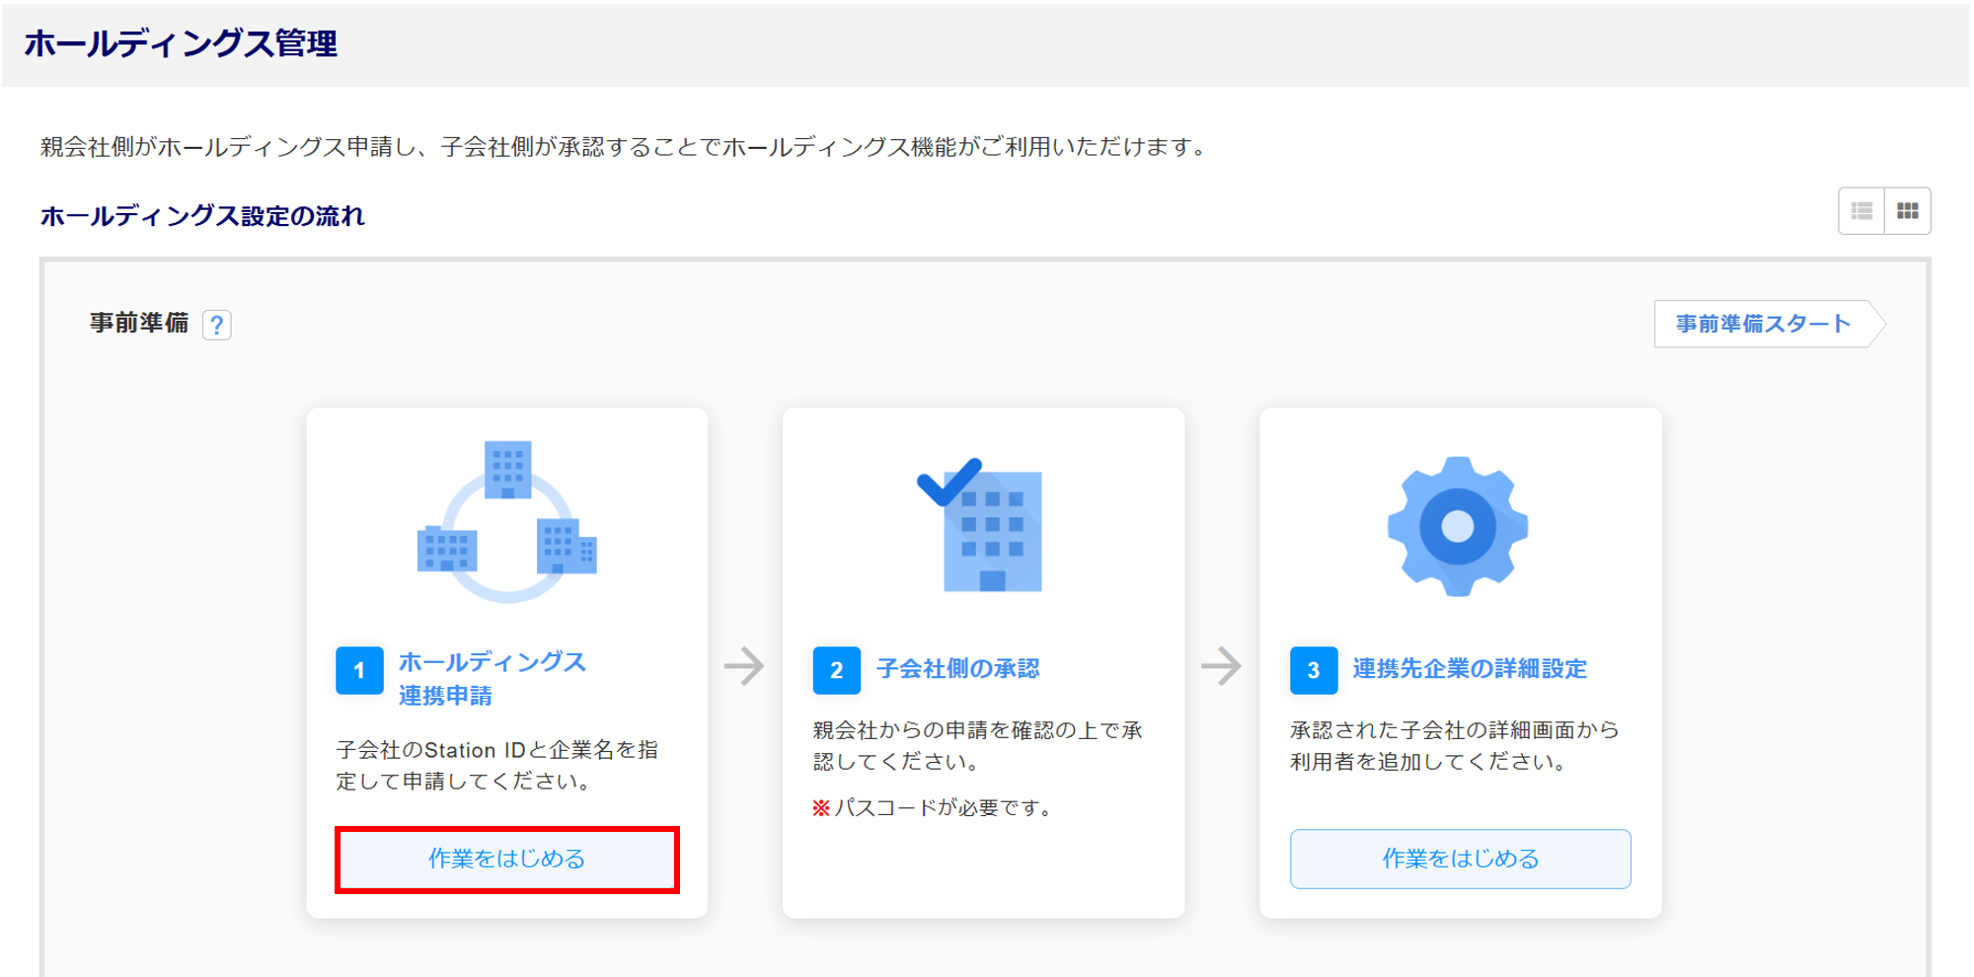Image resolution: width=1974 pixels, height=977 pixels.
Task: Click the arrow between steps 1 and 2
Action: click(x=744, y=666)
